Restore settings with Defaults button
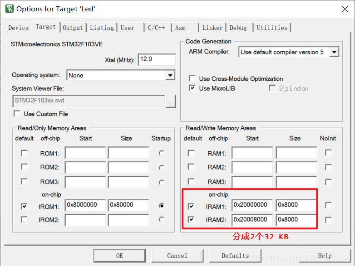 pyautogui.click(x=235, y=256)
